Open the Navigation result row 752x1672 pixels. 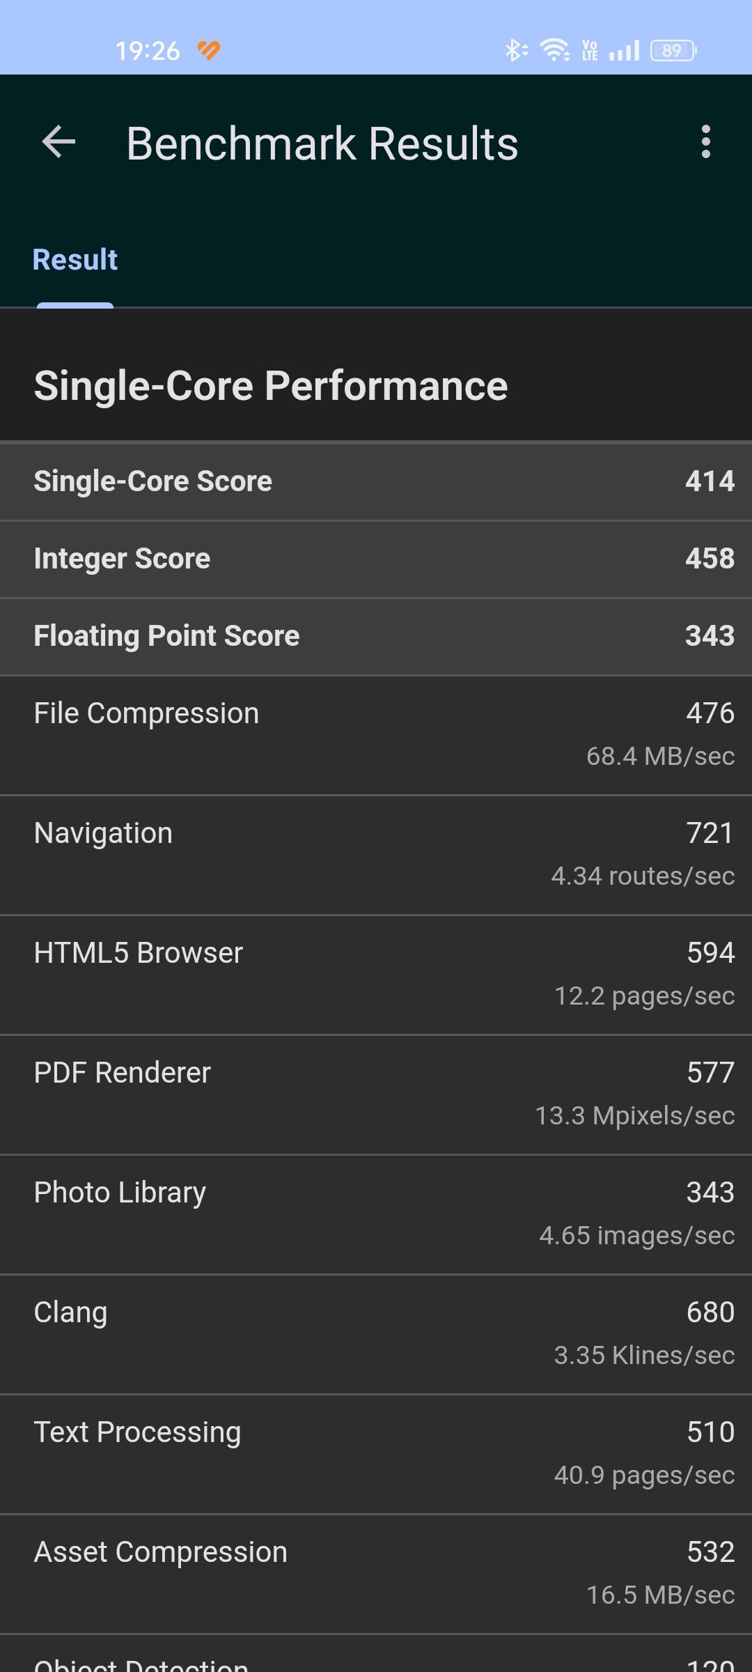click(376, 855)
